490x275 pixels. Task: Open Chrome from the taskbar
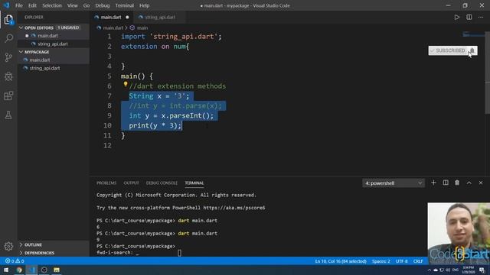[x=19, y=270]
